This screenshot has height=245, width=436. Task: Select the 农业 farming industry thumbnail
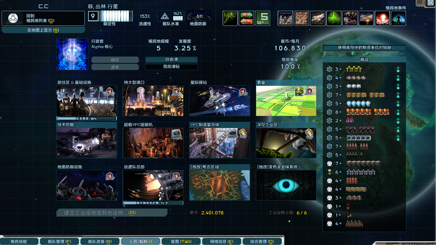(x=286, y=101)
